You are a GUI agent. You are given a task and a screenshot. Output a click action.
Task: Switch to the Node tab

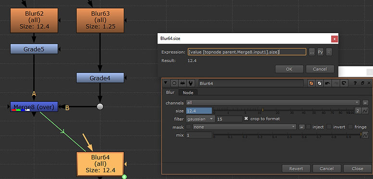[x=188, y=93]
